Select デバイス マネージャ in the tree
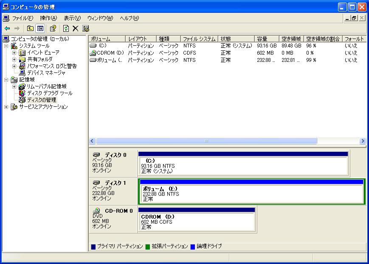Viewport: 369px width, 264px height. [46, 73]
